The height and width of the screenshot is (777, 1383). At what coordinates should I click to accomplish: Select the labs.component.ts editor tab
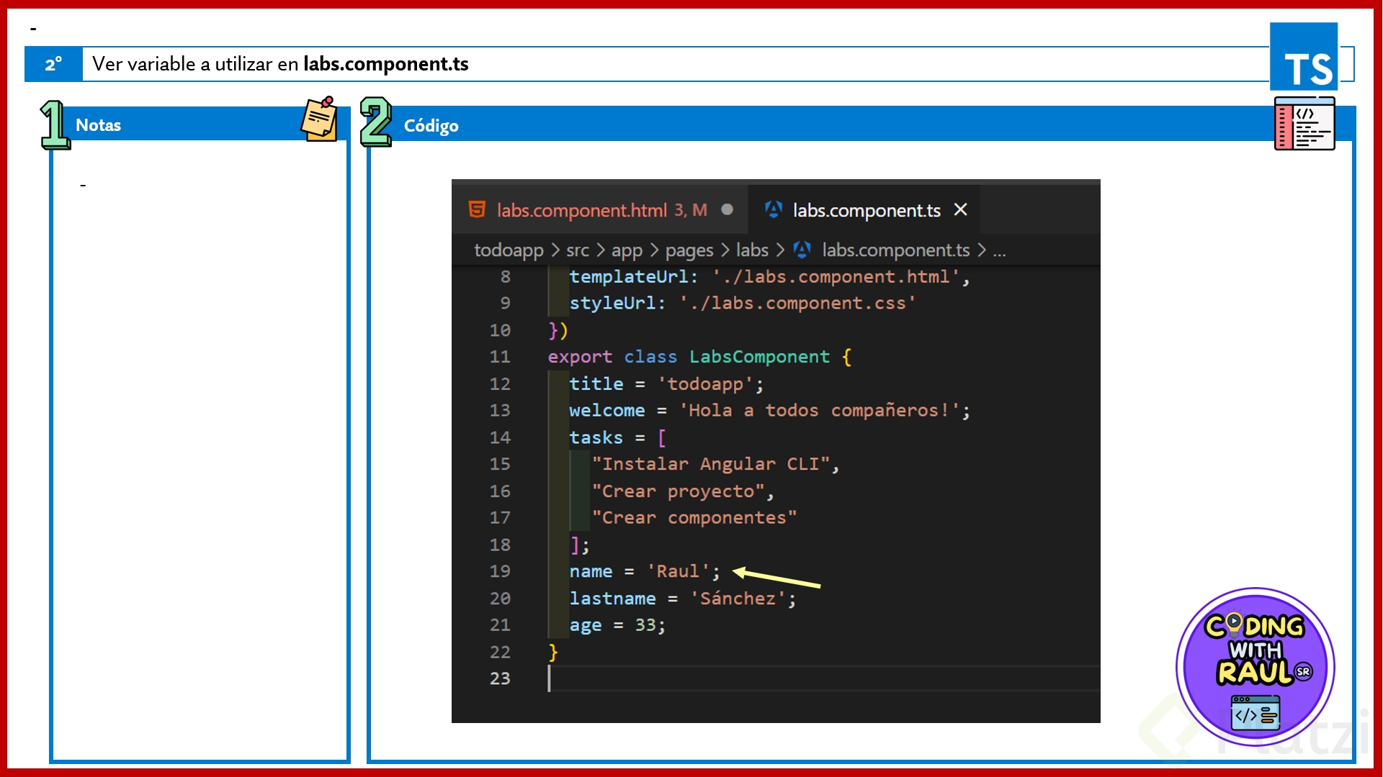[867, 210]
